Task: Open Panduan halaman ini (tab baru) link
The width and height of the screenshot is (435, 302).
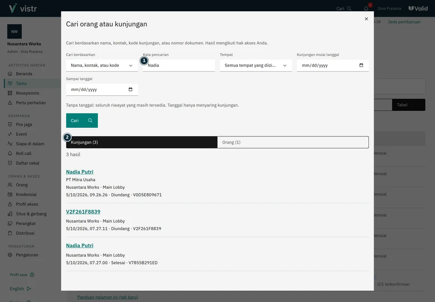Action: coord(108,297)
